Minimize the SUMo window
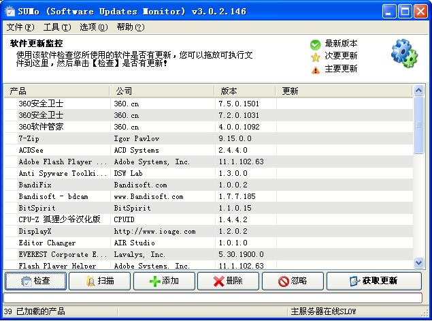 (x=388, y=12)
